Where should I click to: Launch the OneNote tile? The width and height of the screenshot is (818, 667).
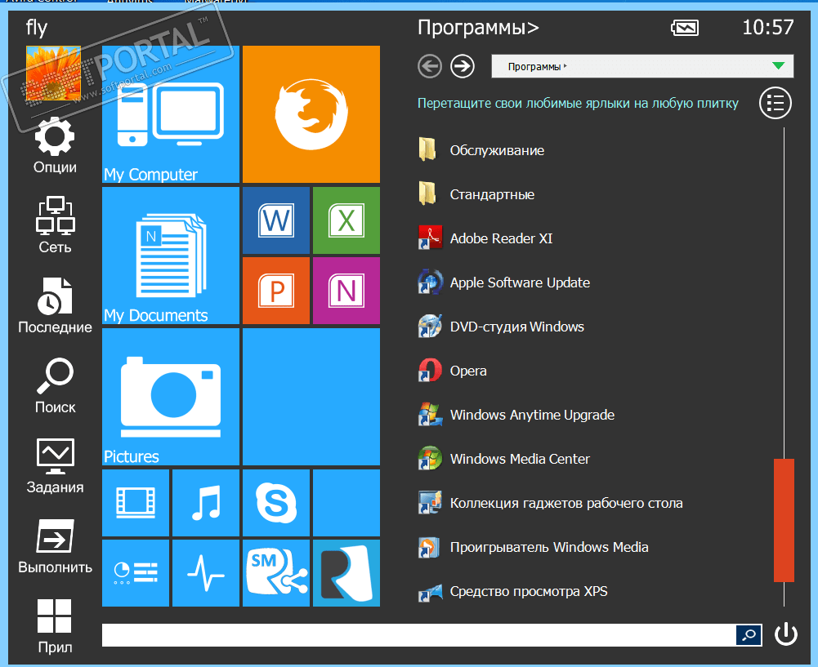[346, 291]
